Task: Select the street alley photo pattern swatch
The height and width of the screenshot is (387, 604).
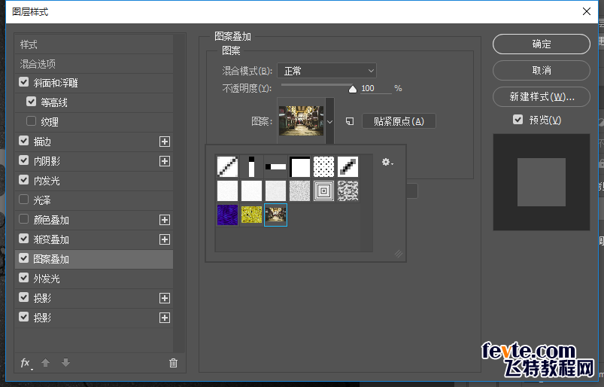Action: click(x=276, y=215)
